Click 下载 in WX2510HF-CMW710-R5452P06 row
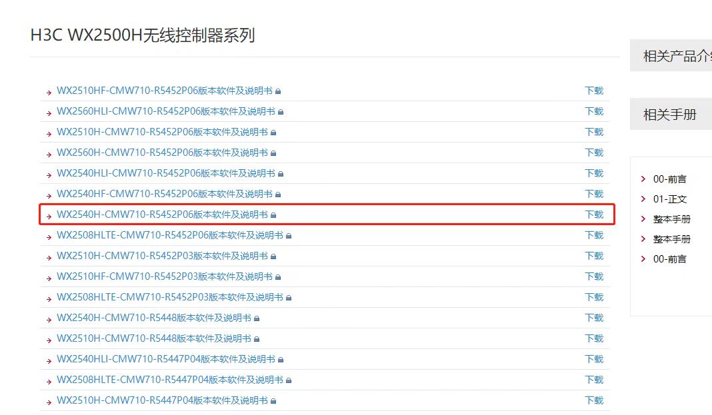Screen dimensions: 712x415 point(594,91)
